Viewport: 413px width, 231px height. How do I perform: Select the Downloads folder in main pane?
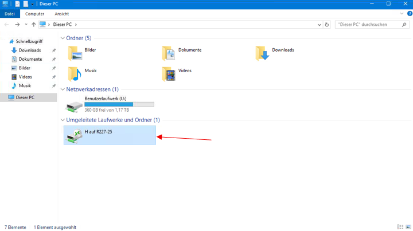coord(275,53)
